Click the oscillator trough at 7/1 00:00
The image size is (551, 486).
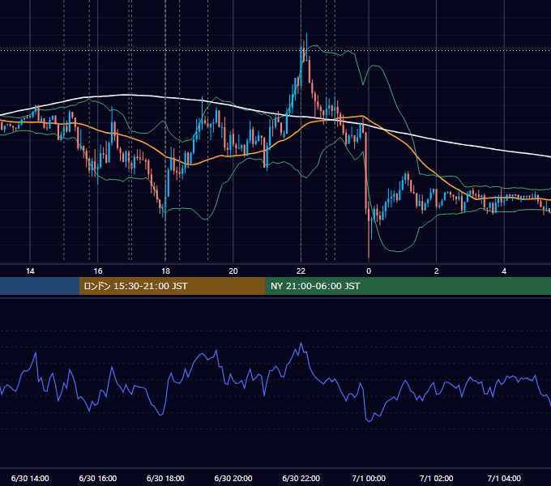click(x=369, y=420)
